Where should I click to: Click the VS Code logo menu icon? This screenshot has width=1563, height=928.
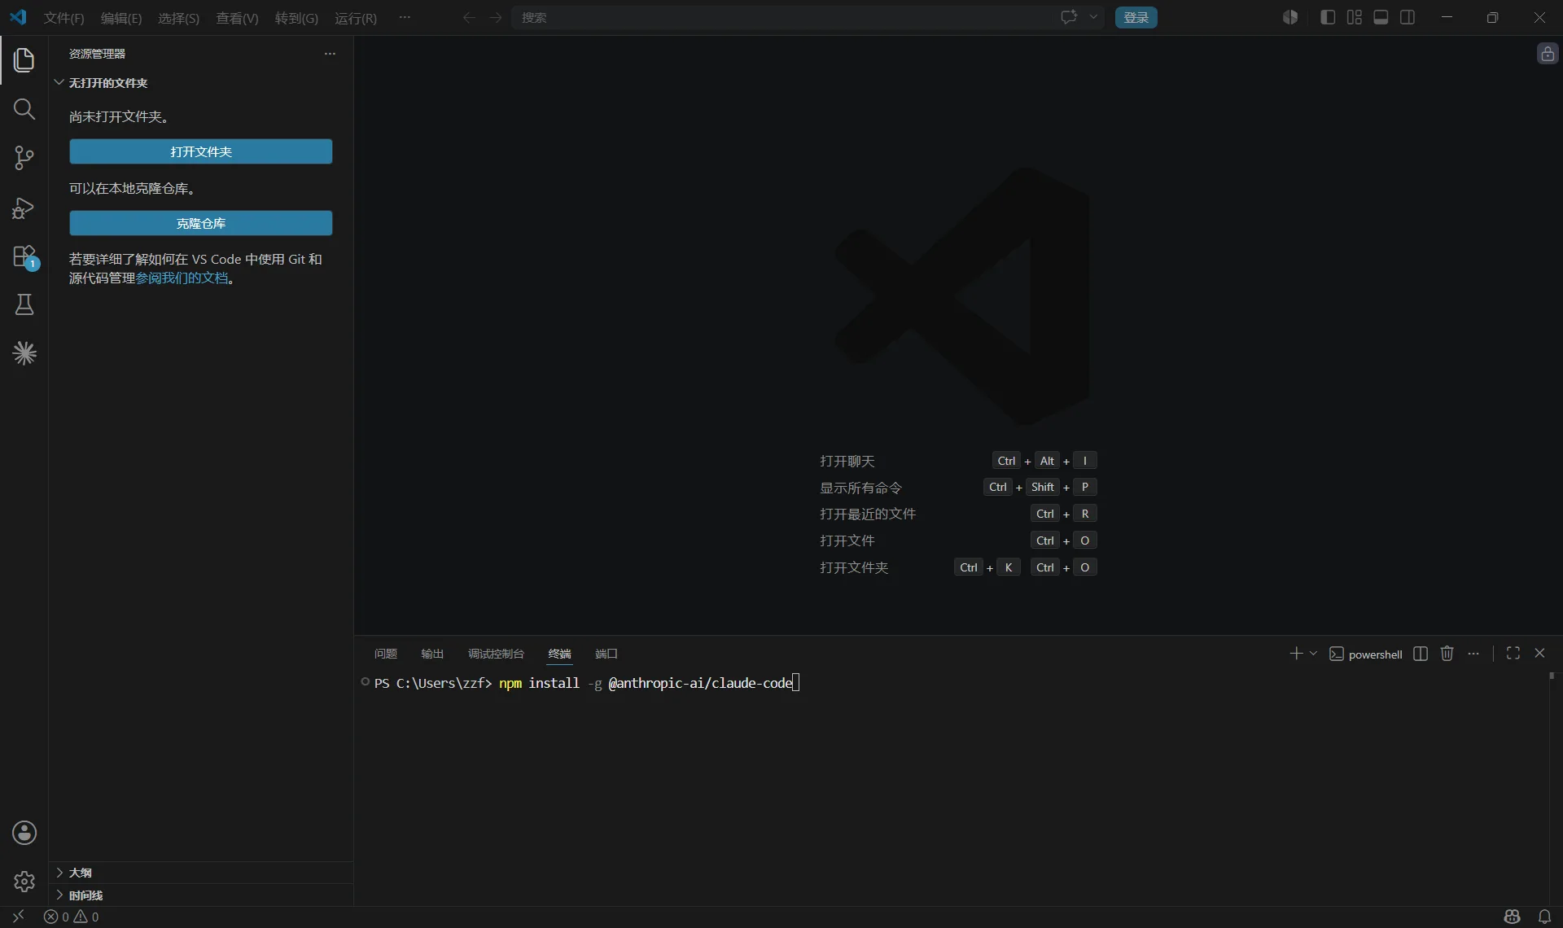(18, 17)
